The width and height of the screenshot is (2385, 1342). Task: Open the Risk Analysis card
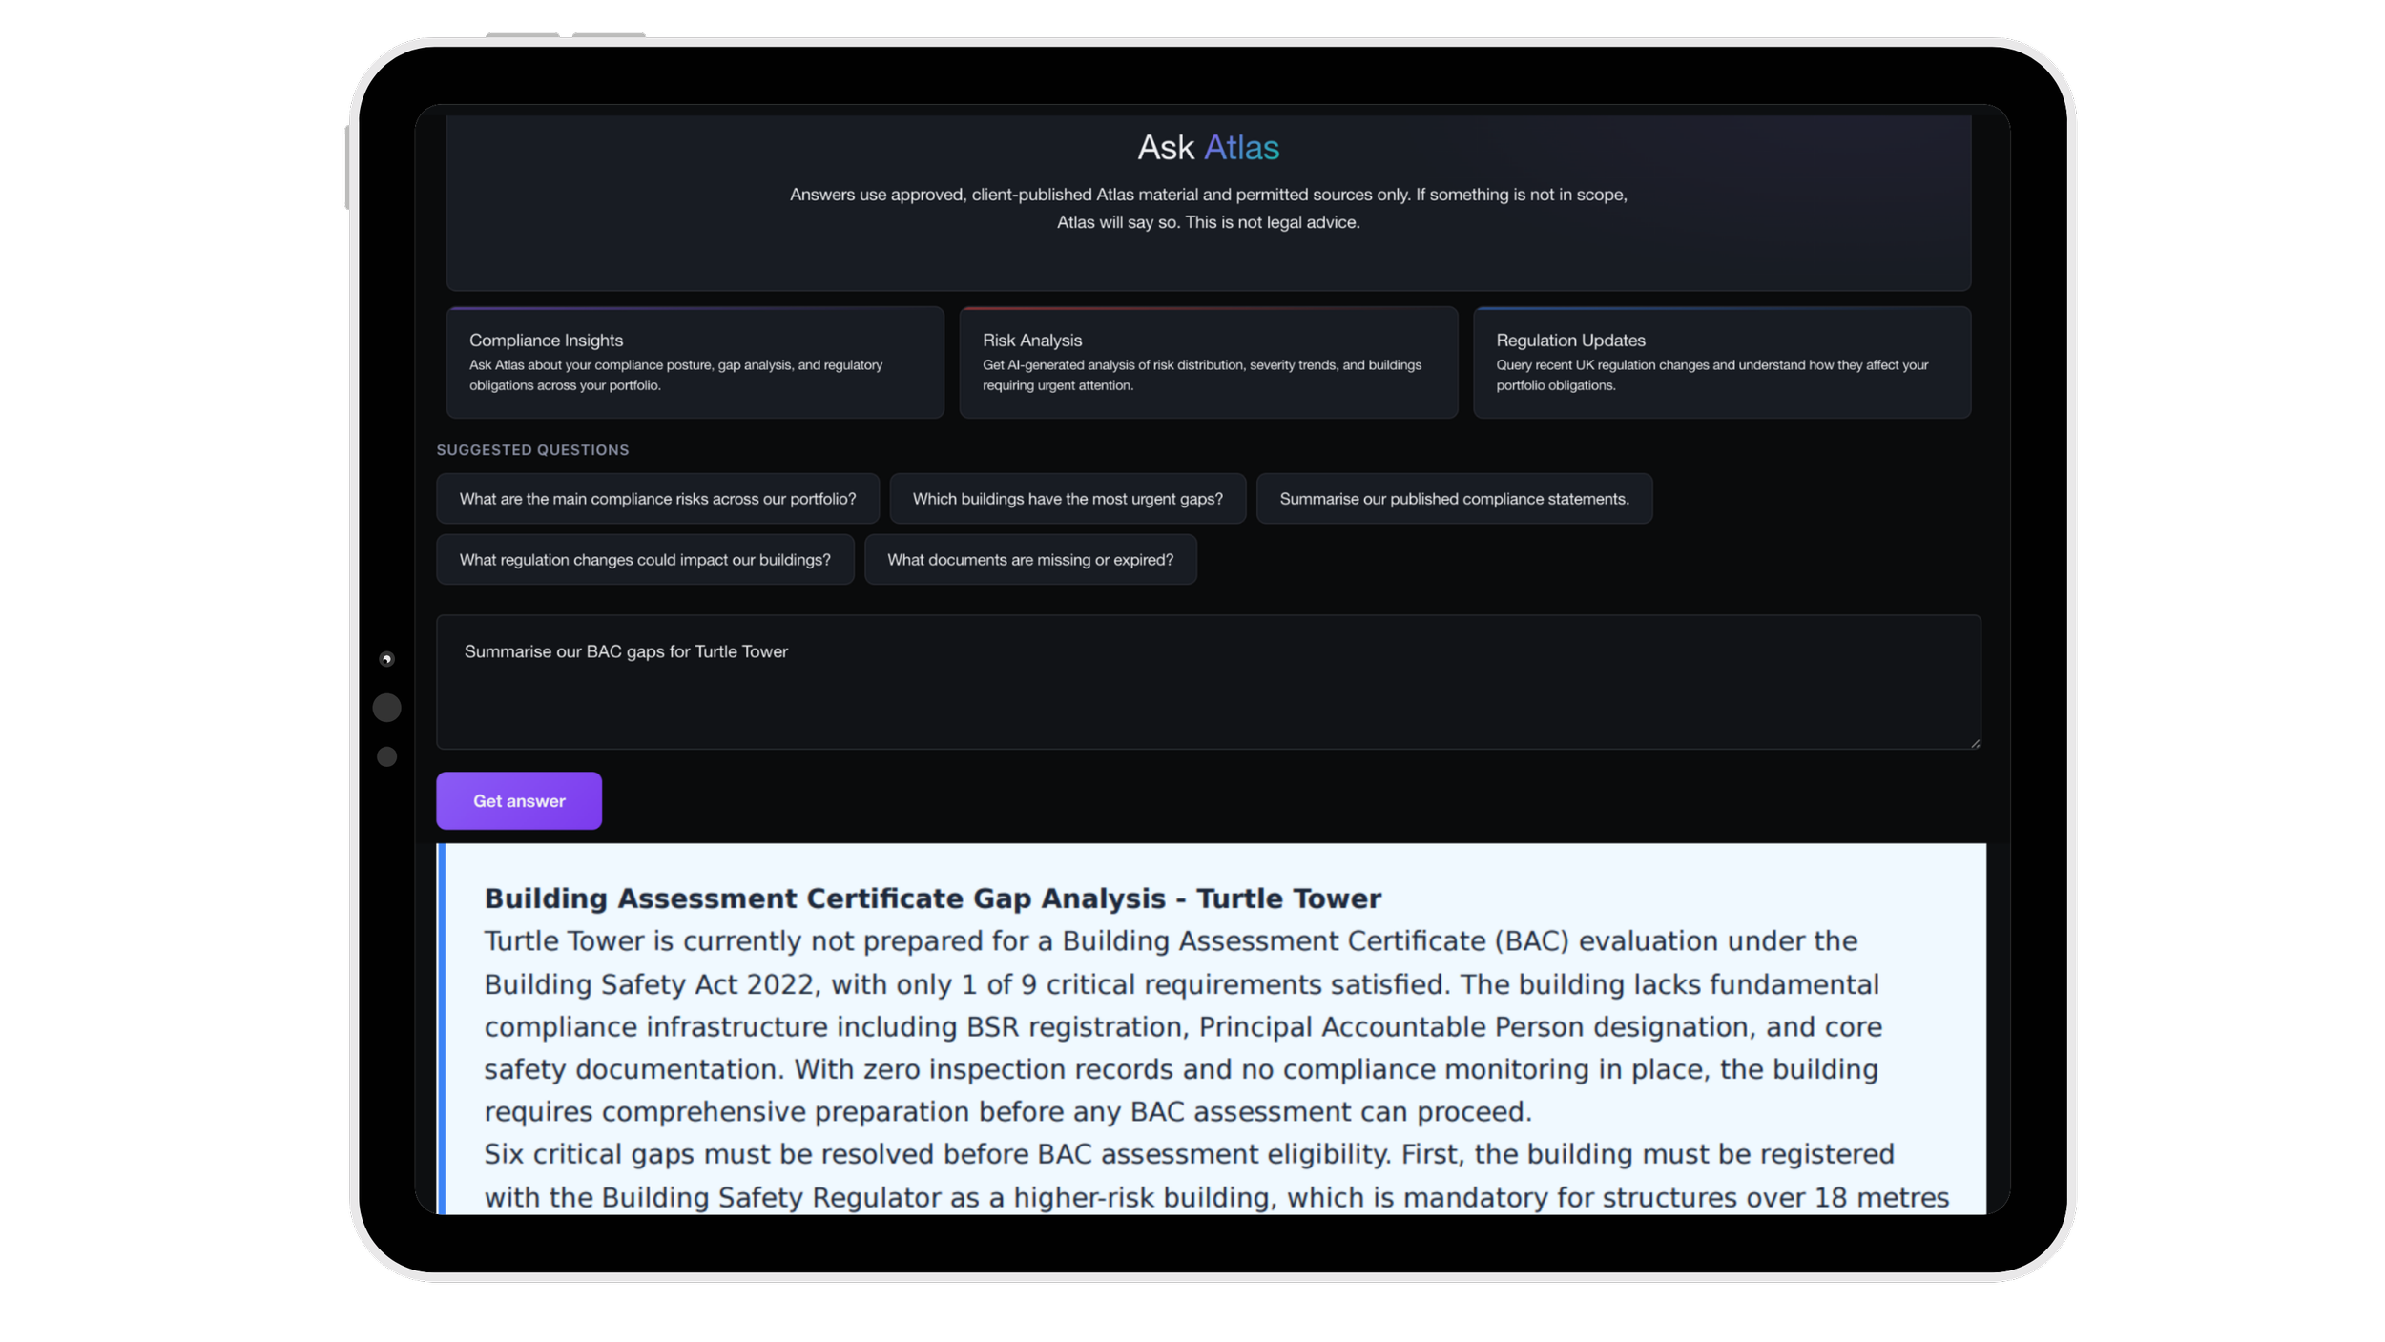coord(1208,361)
